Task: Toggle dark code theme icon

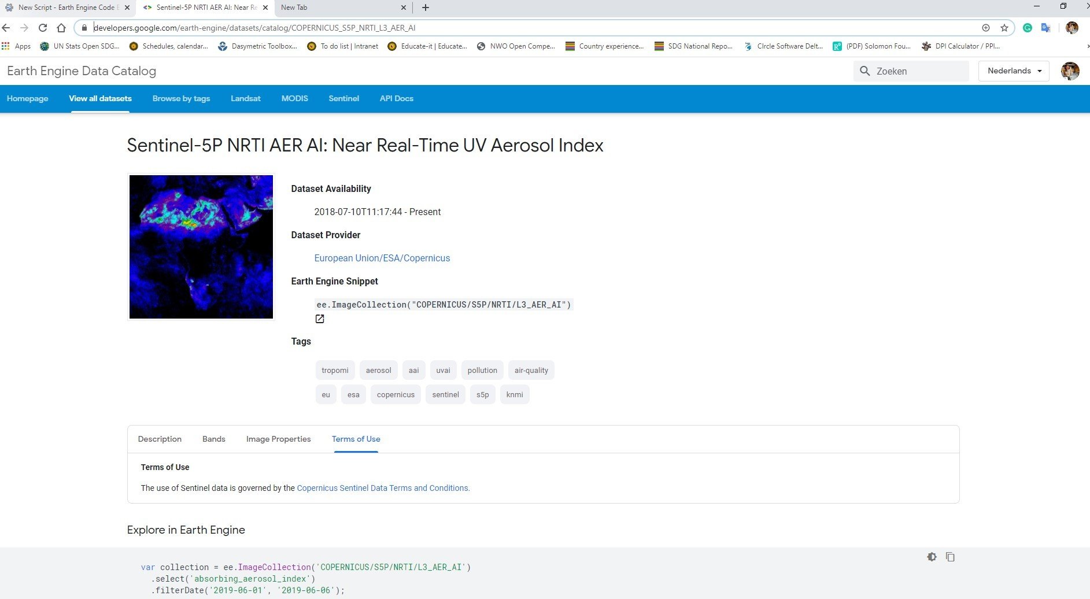Action: pos(932,557)
